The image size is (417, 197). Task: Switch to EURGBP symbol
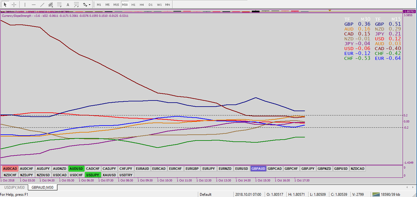[x=192, y=169]
